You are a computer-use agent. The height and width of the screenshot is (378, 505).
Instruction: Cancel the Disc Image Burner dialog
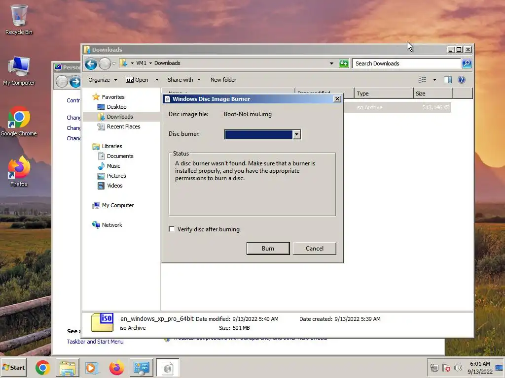[314, 249]
